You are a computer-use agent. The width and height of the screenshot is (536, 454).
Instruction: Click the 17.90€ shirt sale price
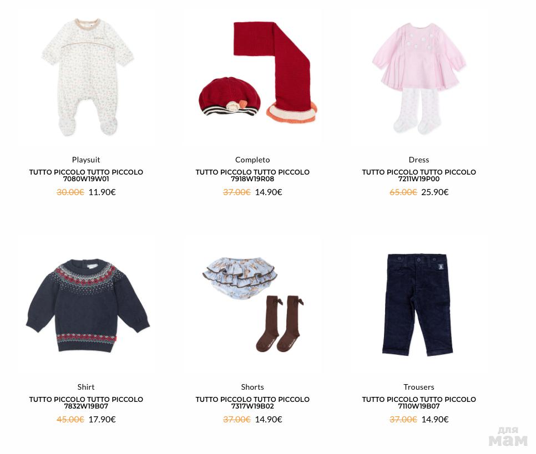[102, 420]
